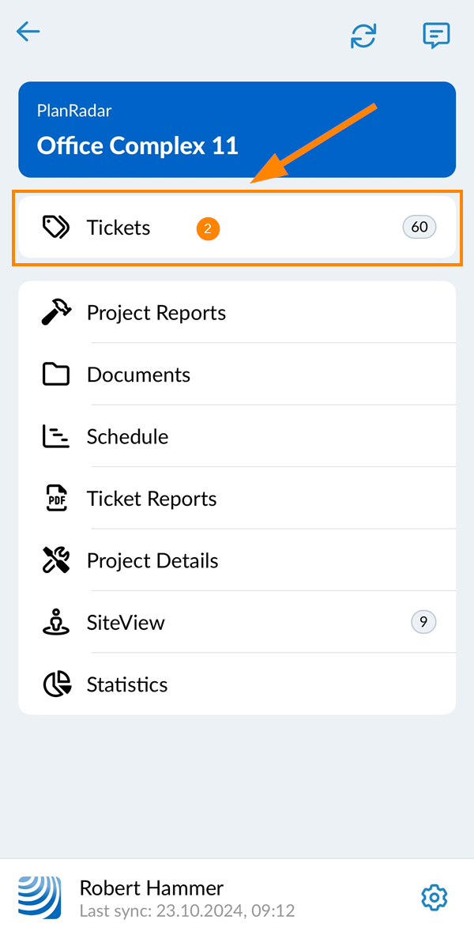The width and height of the screenshot is (474, 946).
Task: Select the Documents folder icon
Action: pos(55,375)
